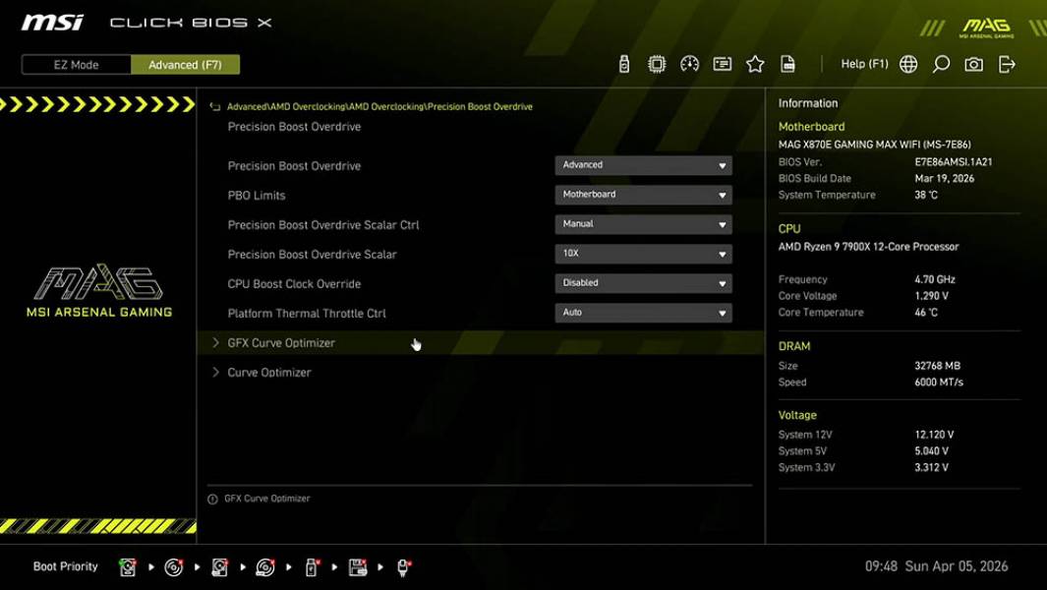
Task: Change Platform Thermal Throttle Ctrl from Auto
Action: pos(642,312)
